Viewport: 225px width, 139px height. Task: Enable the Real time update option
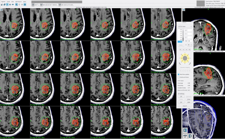click(179, 74)
